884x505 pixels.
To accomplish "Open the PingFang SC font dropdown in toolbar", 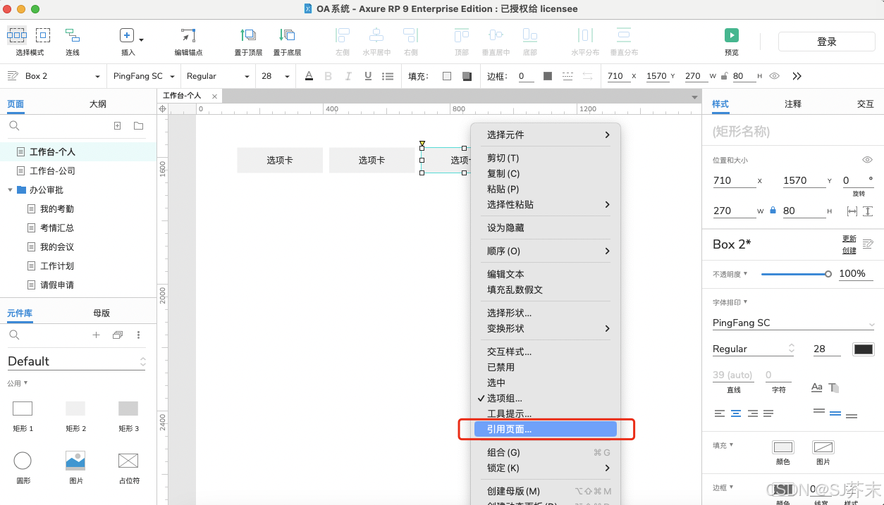I will pos(143,76).
